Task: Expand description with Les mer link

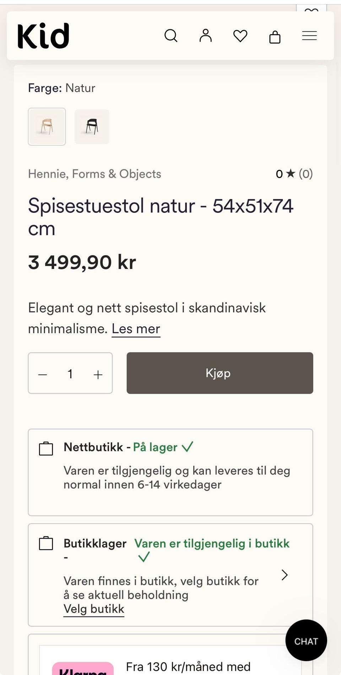Action: coord(136,329)
